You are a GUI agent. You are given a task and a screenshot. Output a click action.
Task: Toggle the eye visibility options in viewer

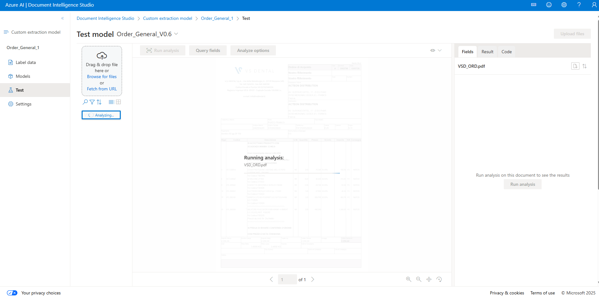(433, 50)
